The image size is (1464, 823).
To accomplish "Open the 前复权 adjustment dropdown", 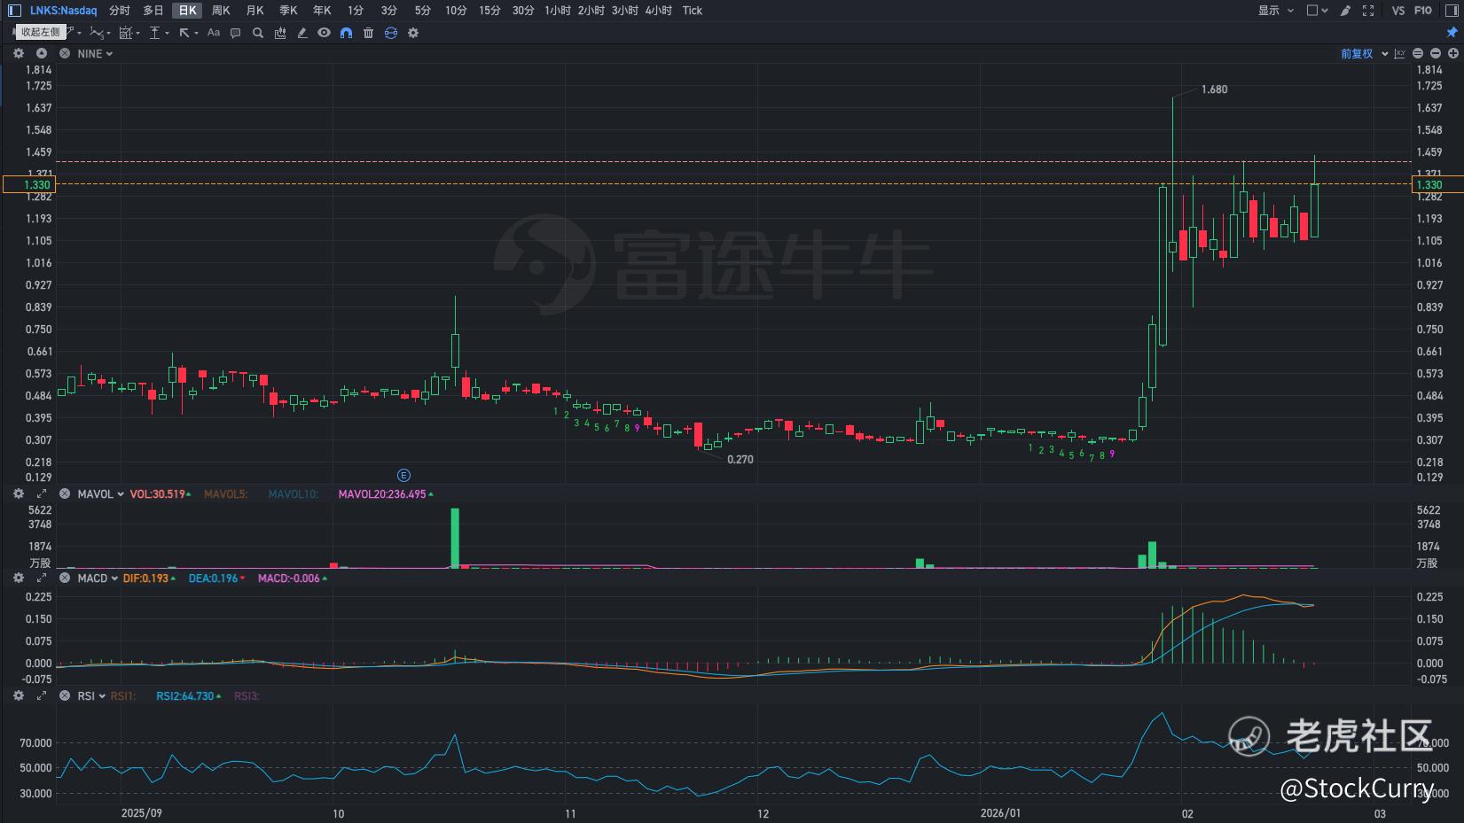I will [1364, 54].
